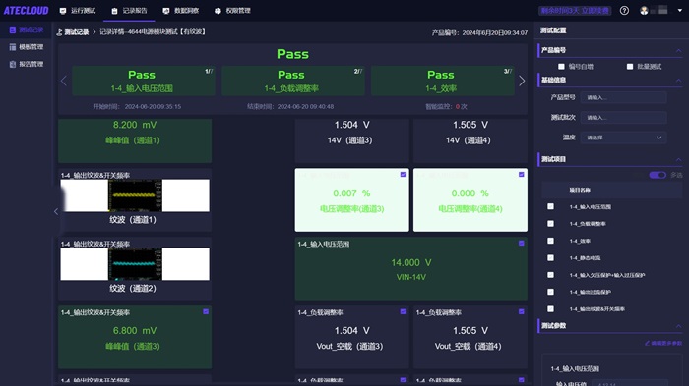The image size is (689, 386).
Task: Click the 立即续费 renewal link
Action: click(595, 11)
